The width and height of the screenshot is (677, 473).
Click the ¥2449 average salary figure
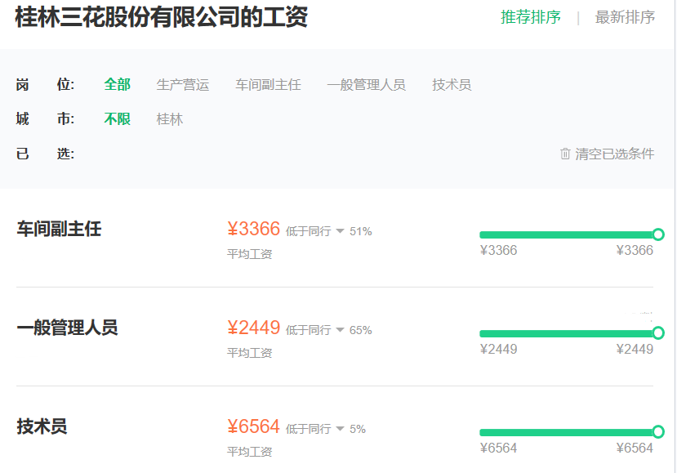(x=254, y=328)
